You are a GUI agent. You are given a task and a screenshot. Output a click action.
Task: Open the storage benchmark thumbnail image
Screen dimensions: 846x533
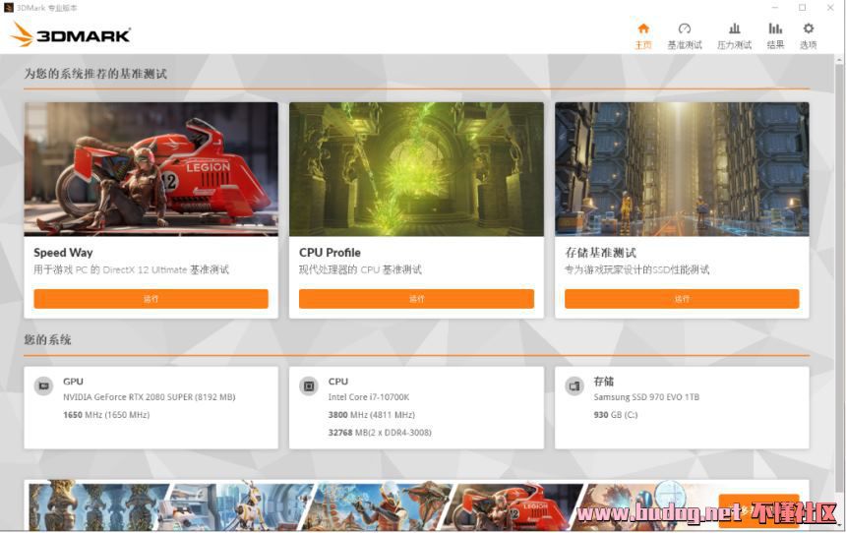click(x=682, y=169)
